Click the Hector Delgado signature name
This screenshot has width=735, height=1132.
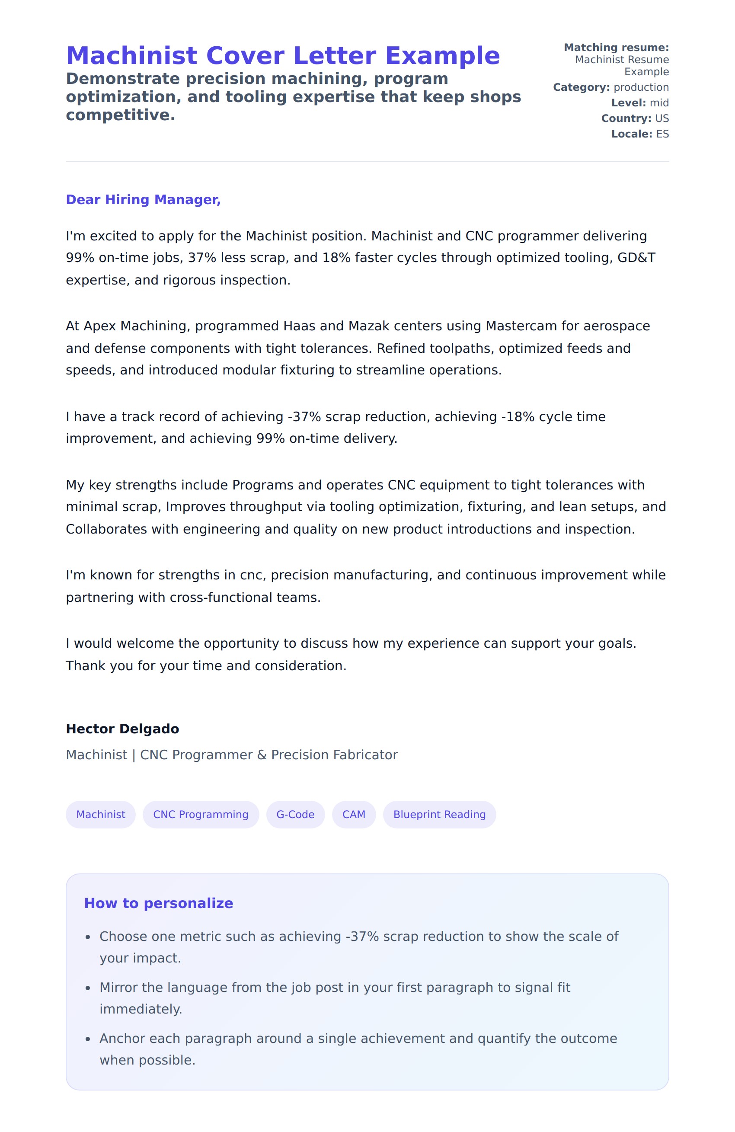point(122,729)
